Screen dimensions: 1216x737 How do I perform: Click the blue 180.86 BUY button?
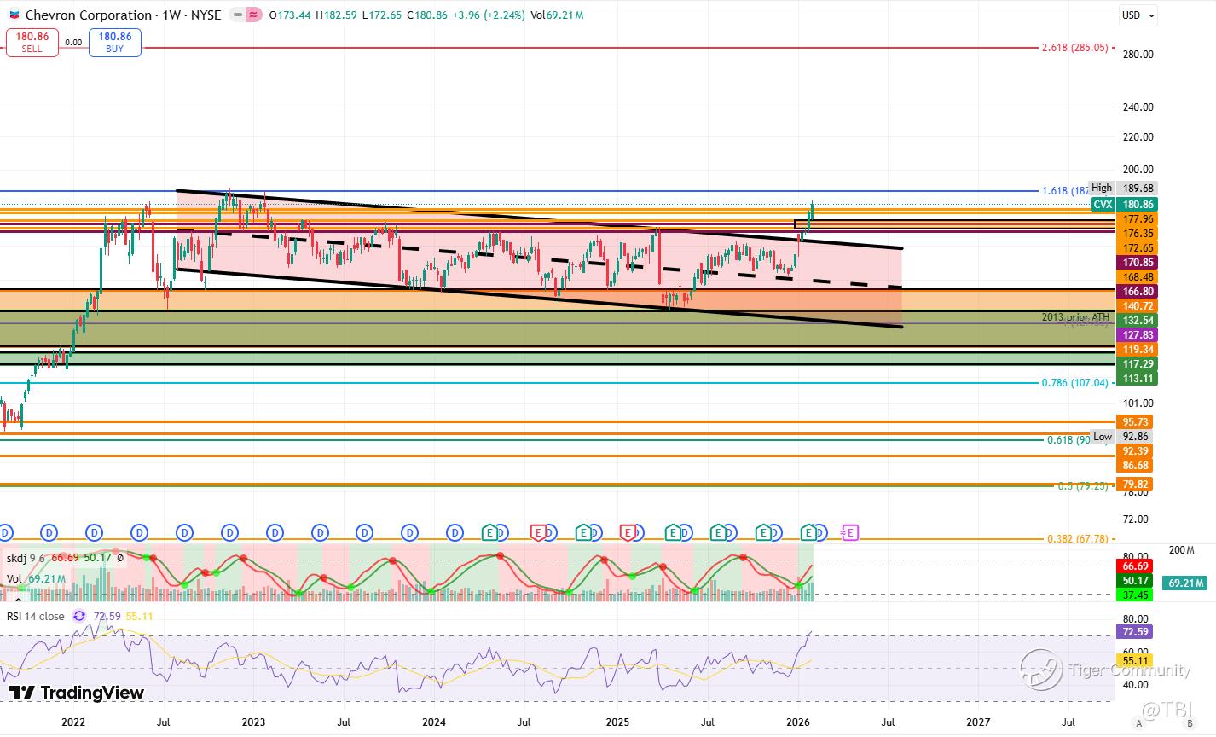click(x=115, y=42)
